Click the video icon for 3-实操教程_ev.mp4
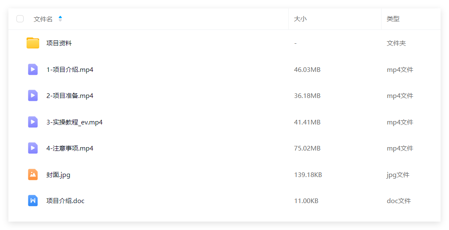449x230 pixels. 32,122
